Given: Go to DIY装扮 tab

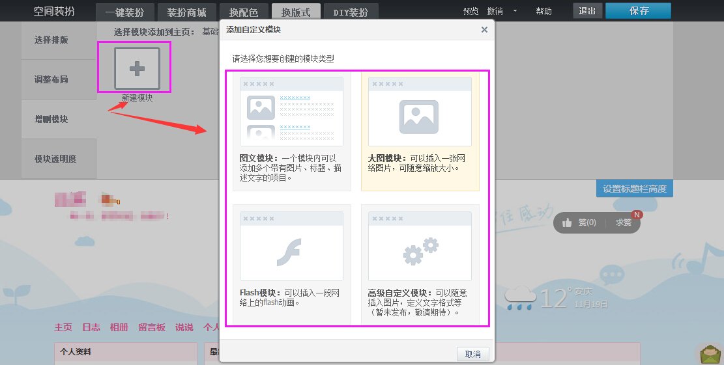Looking at the screenshot, I should coord(351,12).
